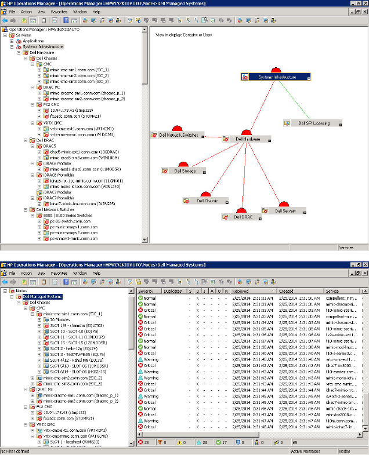
Task: Click the warning messages count icon showing 20
Action: point(199,442)
